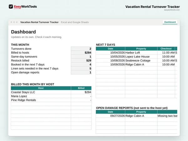The height and width of the screenshot is (141, 188).
Task: Click the damage reports Date header
Action: tap(110, 112)
